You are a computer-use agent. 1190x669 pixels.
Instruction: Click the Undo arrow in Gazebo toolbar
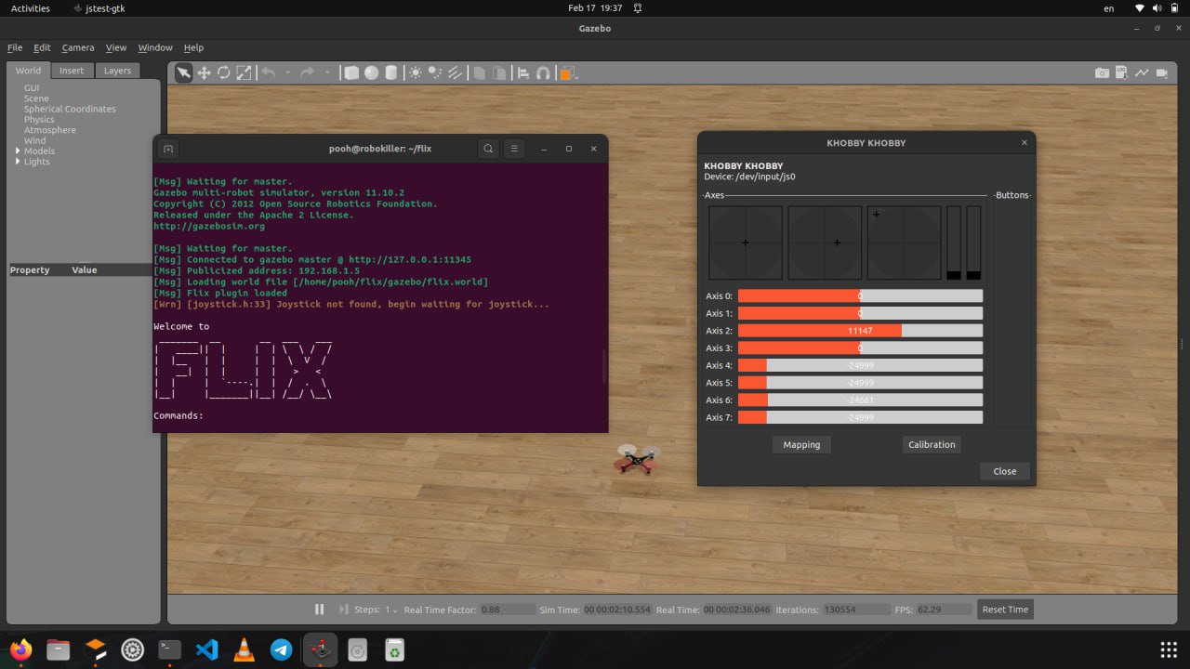pos(269,72)
